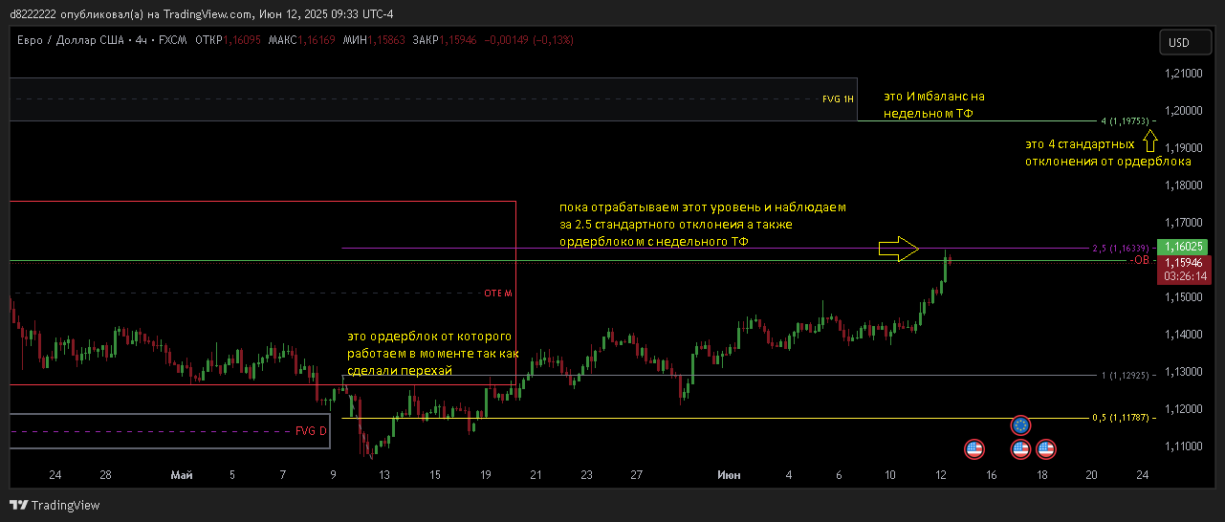Click the rightmost US flag event icon
This screenshot has width=1225, height=522.
[1045, 447]
